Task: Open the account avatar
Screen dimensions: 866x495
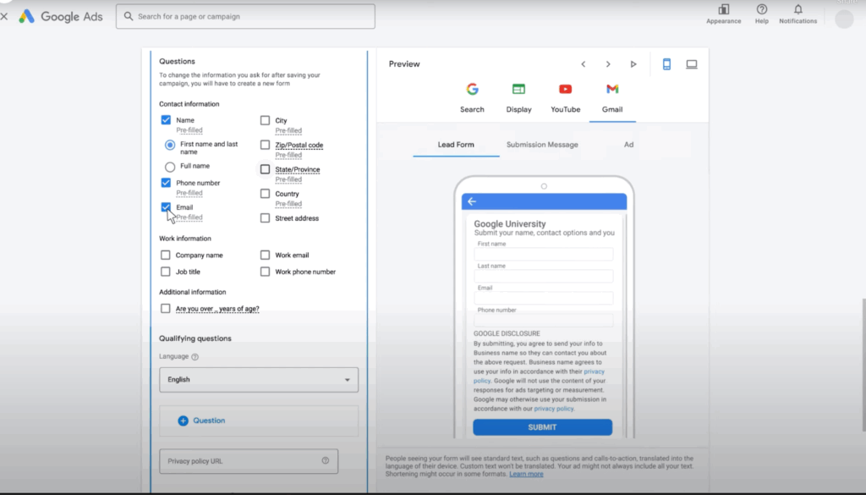Action: 844,19
